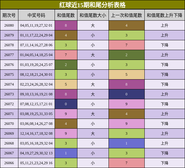The image size is (185, 168).
Task: Click 上升 in row 26073
Action: tap(165, 94)
